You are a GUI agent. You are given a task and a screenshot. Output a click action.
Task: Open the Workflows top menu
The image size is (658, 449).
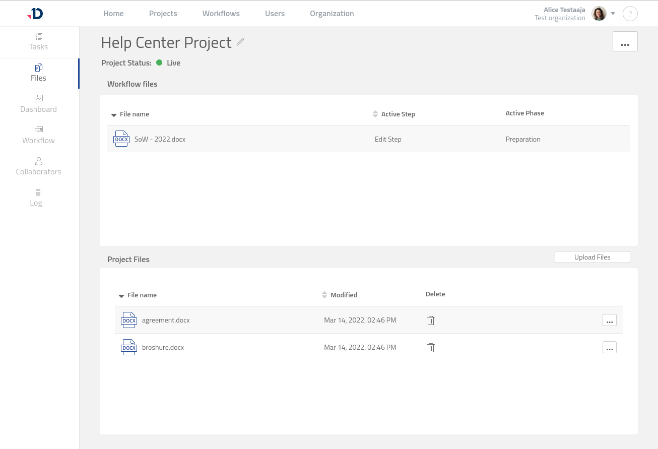[x=221, y=14]
